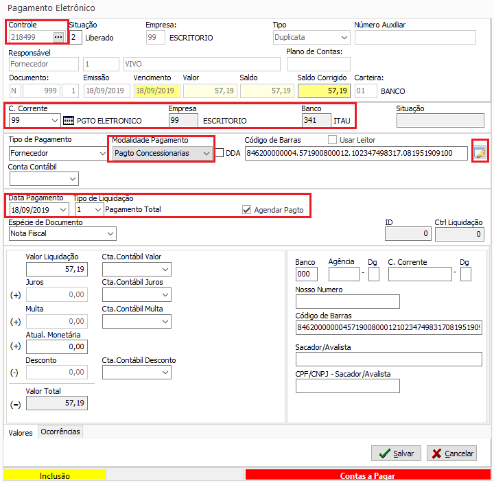Viewport: 494px width, 483px height.
Task: Open Cta.Contábil Desconto dropdown
Action: tap(165, 373)
